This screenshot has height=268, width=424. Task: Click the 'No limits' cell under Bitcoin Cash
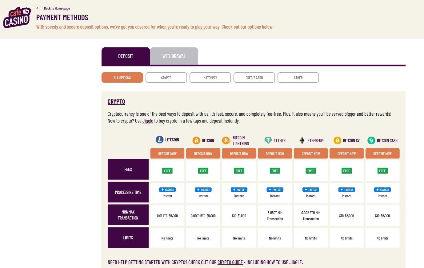coord(382,238)
